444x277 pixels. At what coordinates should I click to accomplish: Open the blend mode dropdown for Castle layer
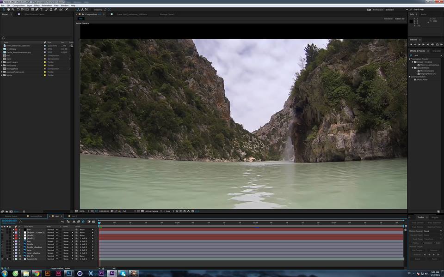[x=52, y=244]
